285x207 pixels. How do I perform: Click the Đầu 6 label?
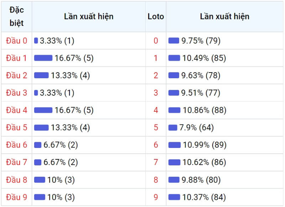pyautogui.click(x=16, y=145)
